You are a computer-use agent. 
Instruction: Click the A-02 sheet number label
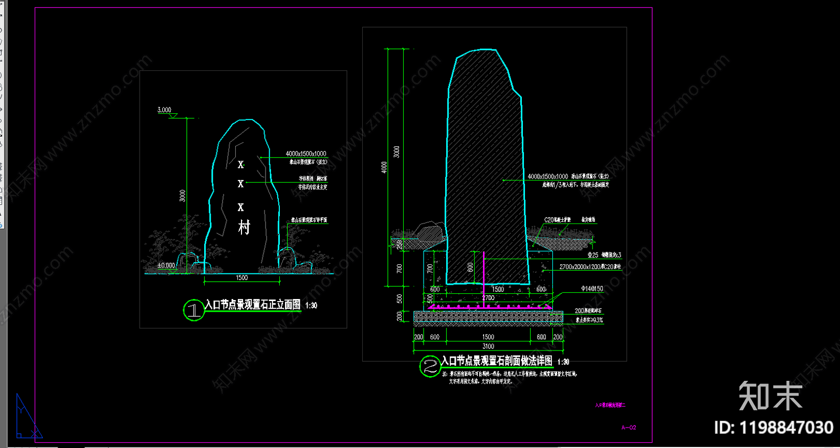tap(628, 428)
